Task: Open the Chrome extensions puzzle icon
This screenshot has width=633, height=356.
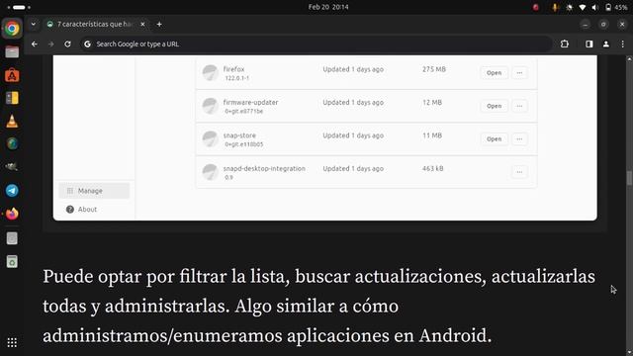Action: [565, 44]
